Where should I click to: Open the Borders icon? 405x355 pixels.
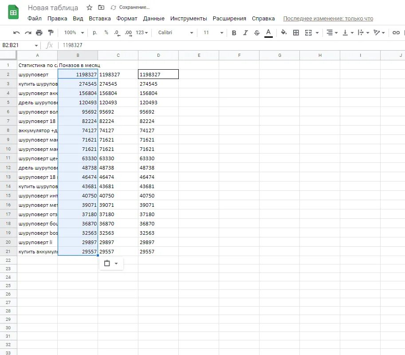tap(295, 32)
